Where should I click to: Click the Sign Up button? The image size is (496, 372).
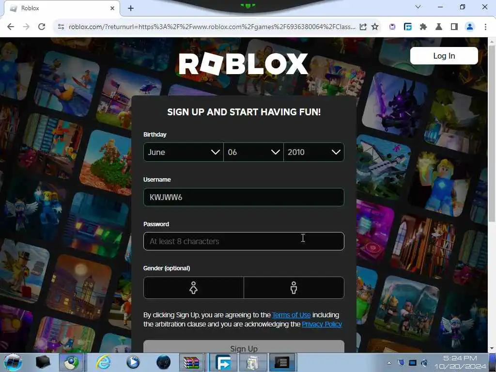pos(244,347)
